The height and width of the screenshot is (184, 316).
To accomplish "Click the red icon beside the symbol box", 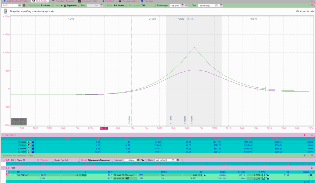I will [24, 5].
